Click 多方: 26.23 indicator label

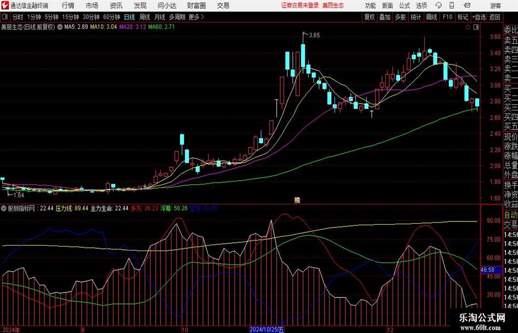pyautogui.click(x=144, y=208)
